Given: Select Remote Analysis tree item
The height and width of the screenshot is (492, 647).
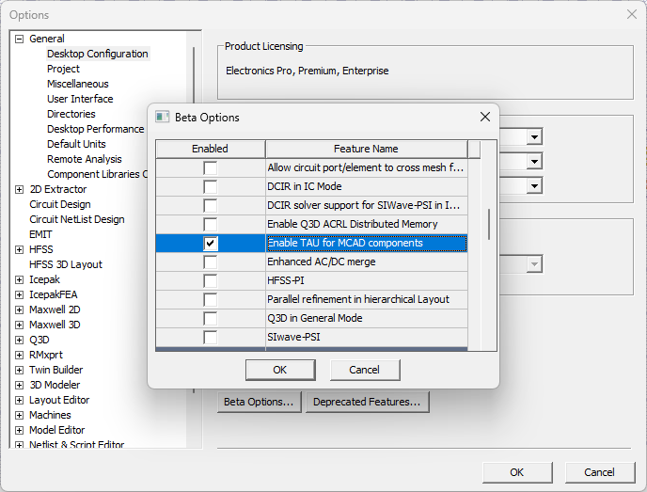Looking at the screenshot, I should point(85,159).
